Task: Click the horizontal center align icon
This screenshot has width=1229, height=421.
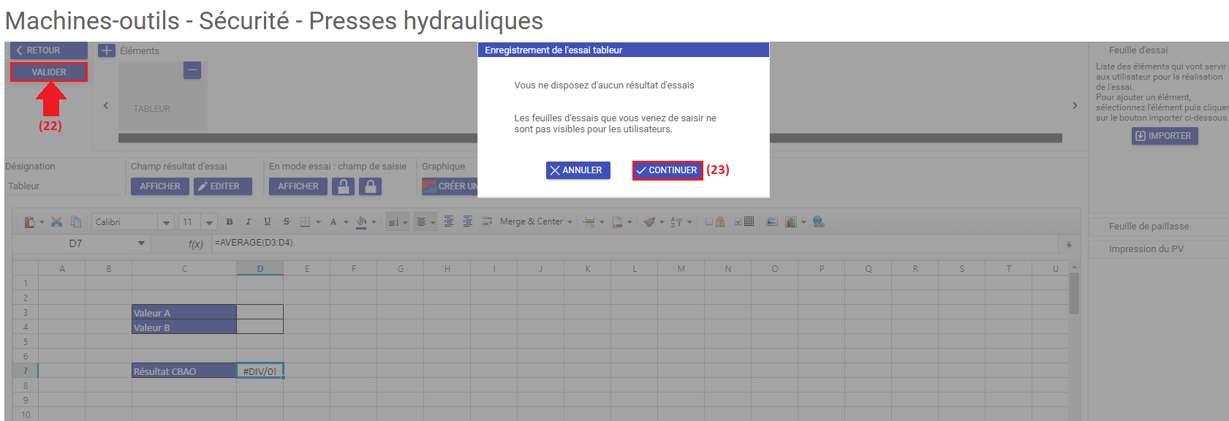Action: [421, 222]
